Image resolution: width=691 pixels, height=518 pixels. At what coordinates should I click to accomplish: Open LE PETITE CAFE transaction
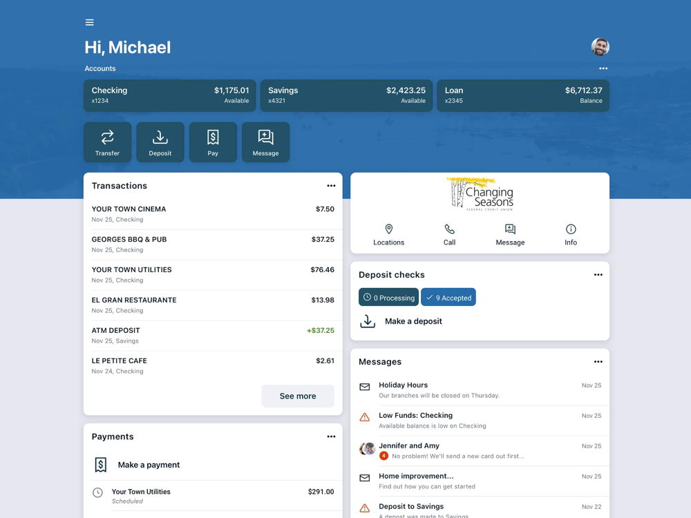coord(213,366)
